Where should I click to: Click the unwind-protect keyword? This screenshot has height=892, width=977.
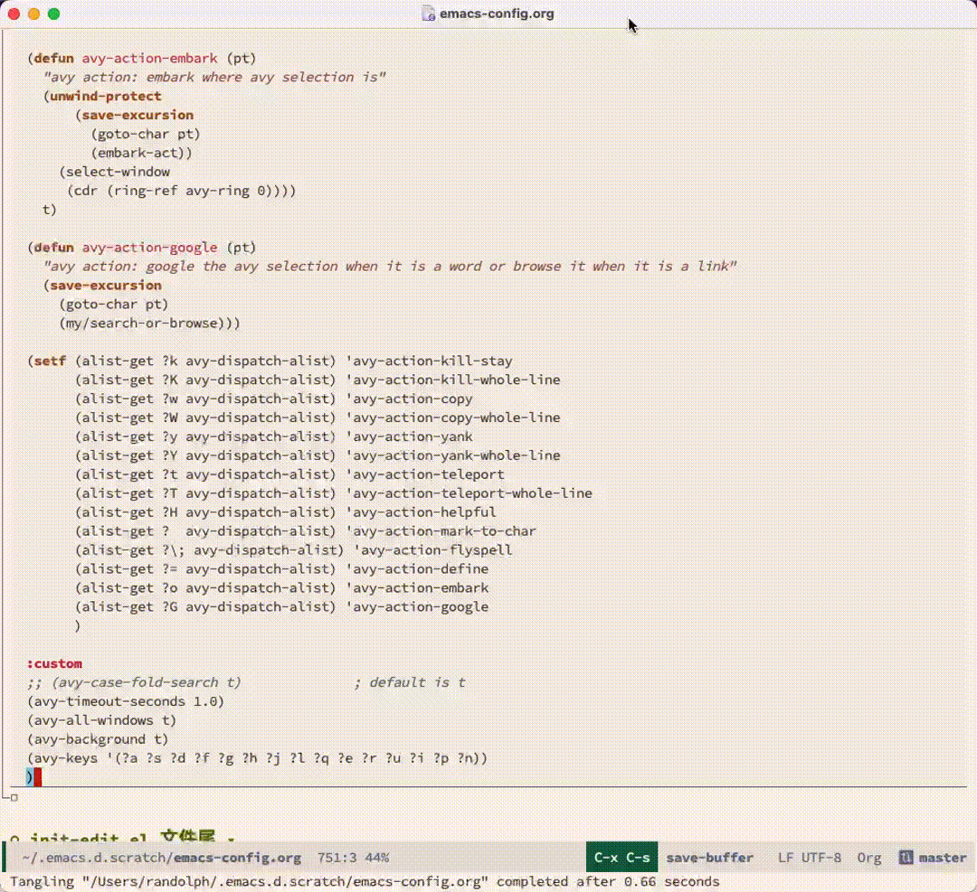pyautogui.click(x=105, y=96)
